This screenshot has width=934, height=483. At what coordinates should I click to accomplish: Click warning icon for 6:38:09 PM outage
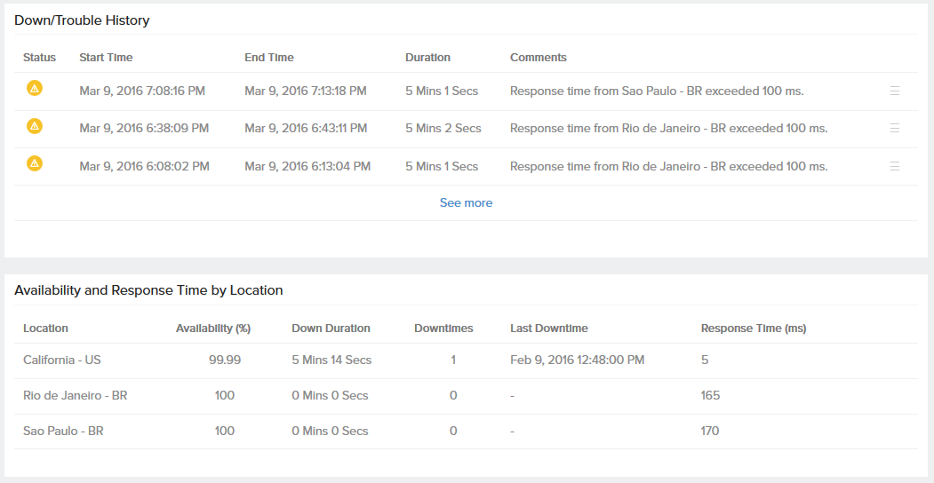click(x=35, y=126)
